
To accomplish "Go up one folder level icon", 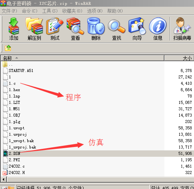I will (x=8, y=48).
